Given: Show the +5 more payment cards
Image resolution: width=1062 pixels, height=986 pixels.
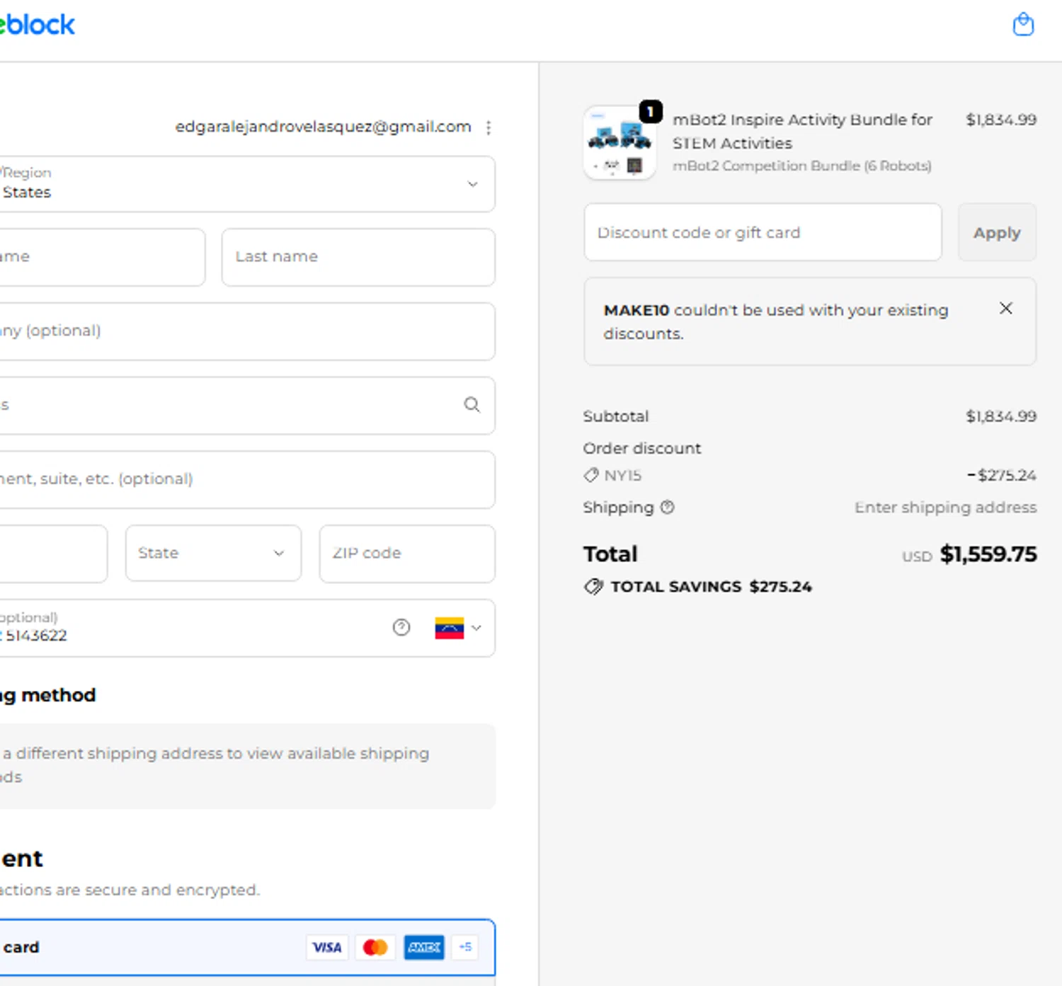Looking at the screenshot, I should pyautogui.click(x=465, y=947).
